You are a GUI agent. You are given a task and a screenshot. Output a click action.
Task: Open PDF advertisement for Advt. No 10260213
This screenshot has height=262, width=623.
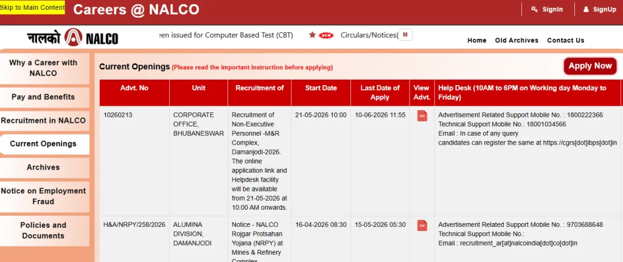pos(422,116)
